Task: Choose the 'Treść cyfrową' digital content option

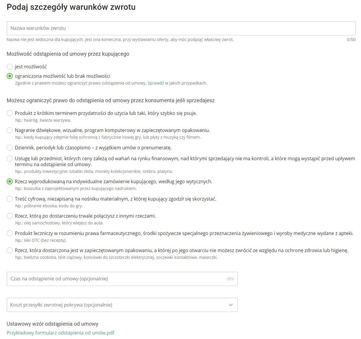Action: click(10, 199)
